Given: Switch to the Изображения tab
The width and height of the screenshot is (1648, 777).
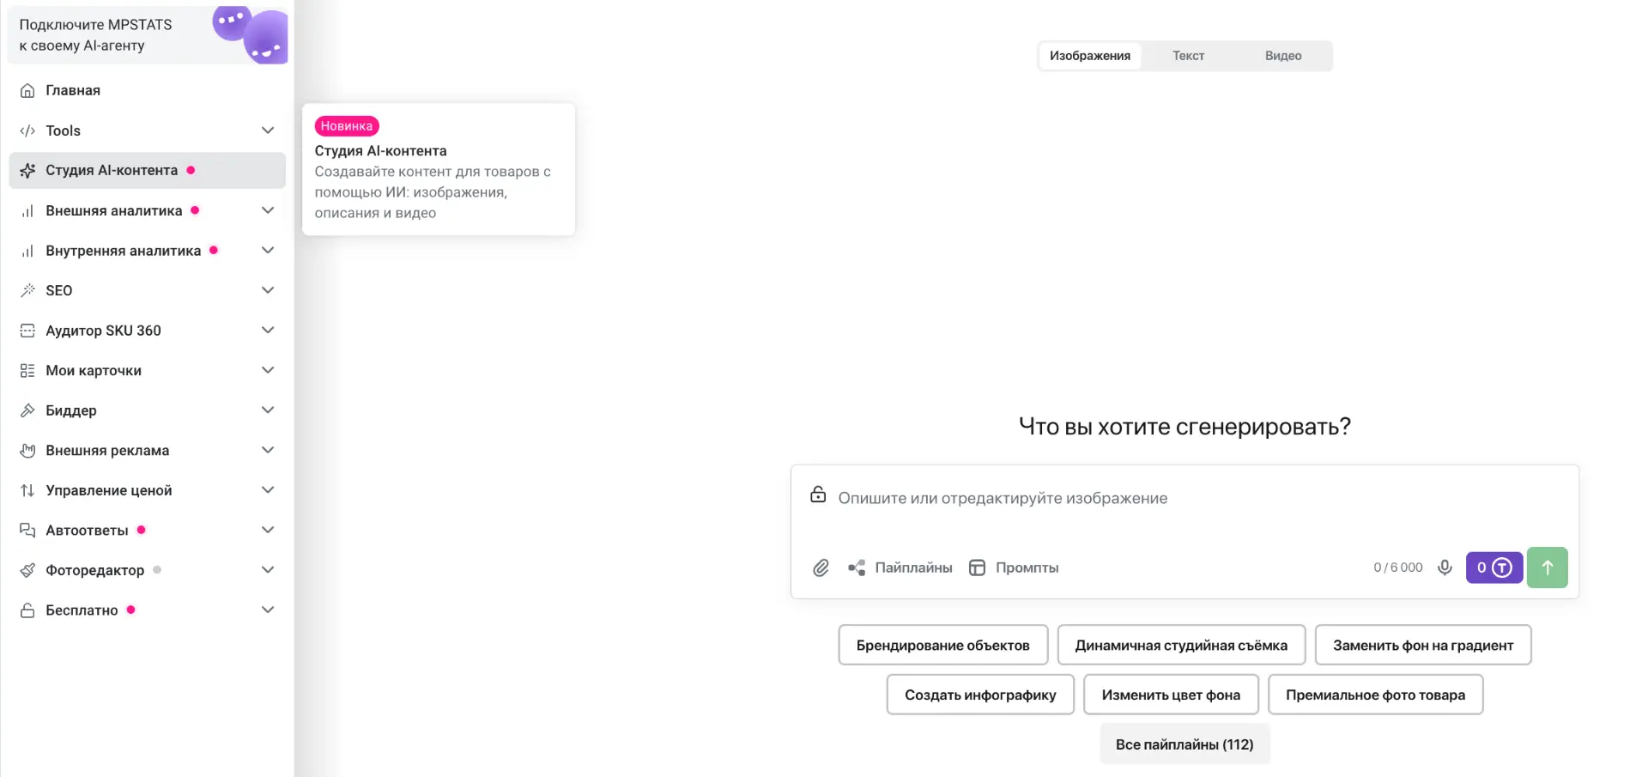Looking at the screenshot, I should 1090,56.
